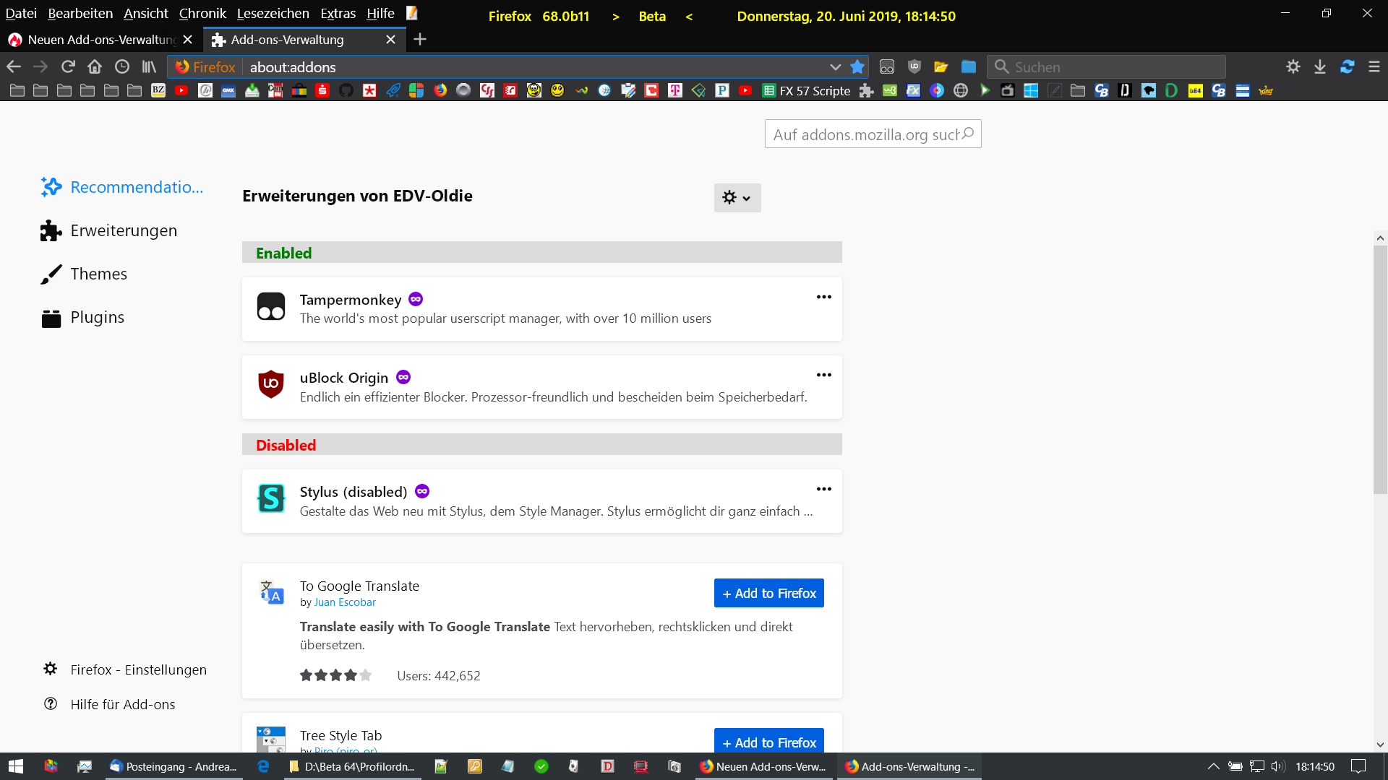Select Themes in the sidebar
1388x780 pixels.
point(98,274)
